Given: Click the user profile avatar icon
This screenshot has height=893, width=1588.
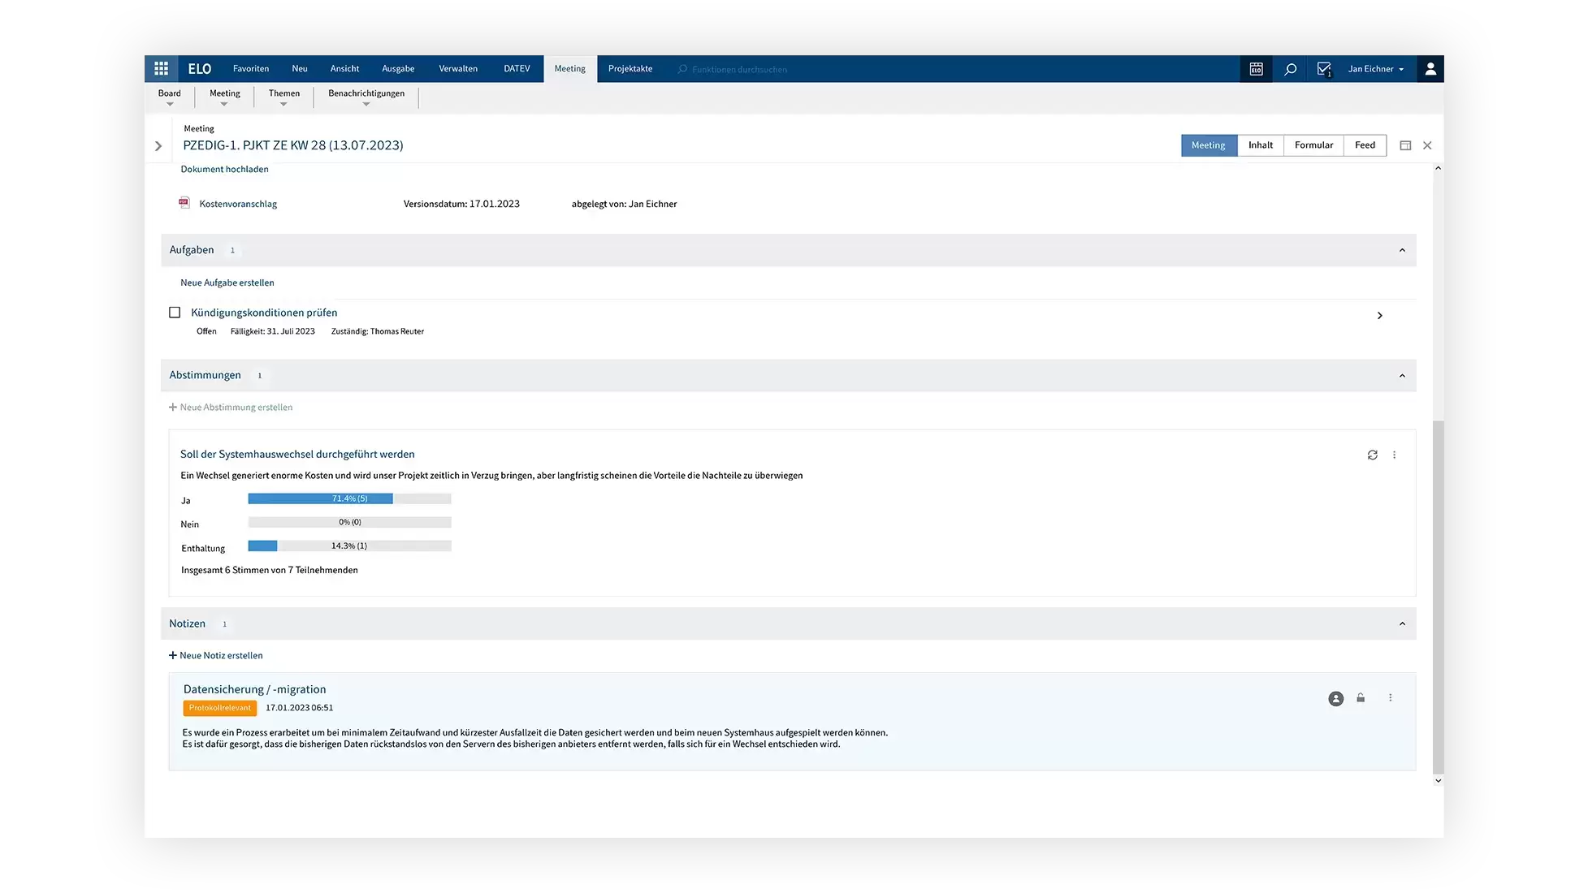Looking at the screenshot, I should (x=1430, y=69).
